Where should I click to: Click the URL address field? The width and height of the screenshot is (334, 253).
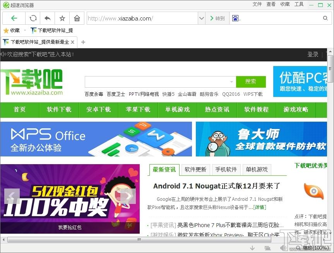click(x=142, y=18)
